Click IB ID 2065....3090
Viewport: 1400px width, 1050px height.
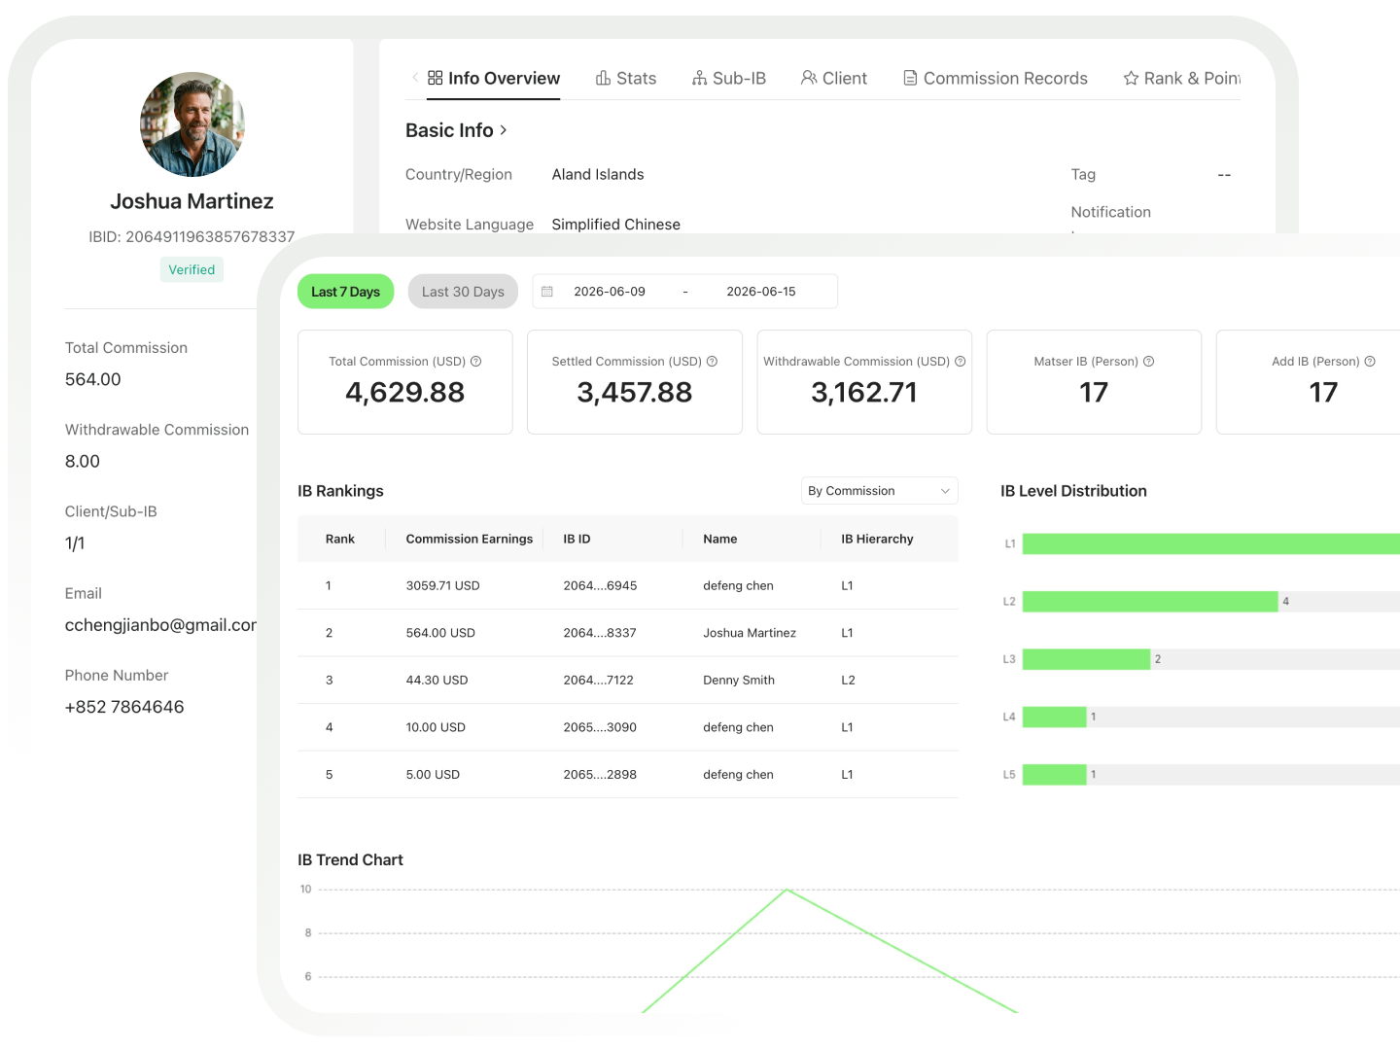[600, 727]
